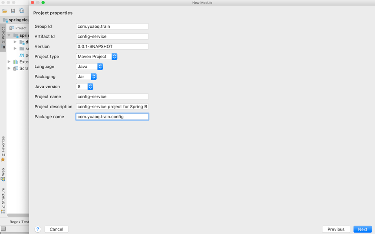The image size is (375, 234).
Task: Click the Favorites star icon in sidebar
Action: (3, 160)
